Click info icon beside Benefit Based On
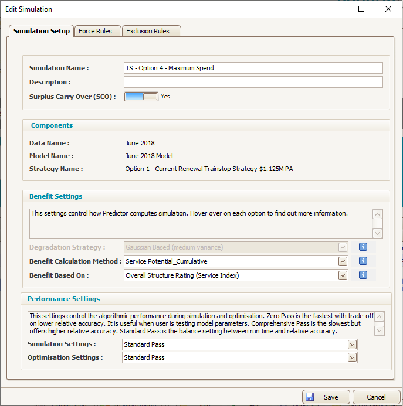This screenshot has height=406, width=403. click(x=363, y=275)
